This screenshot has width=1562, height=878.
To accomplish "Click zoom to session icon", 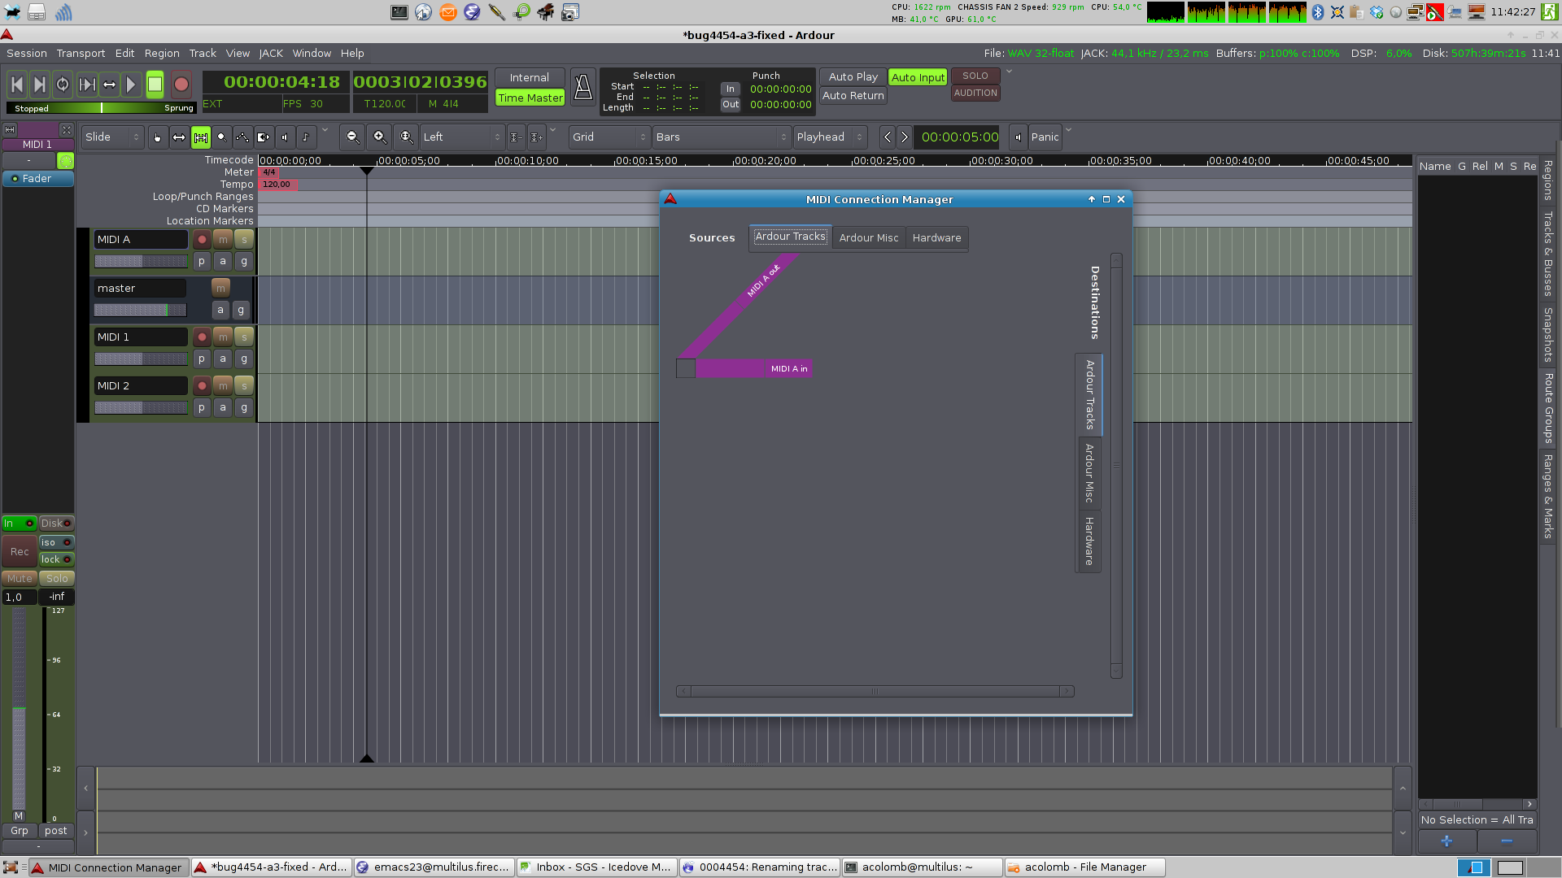I will [407, 137].
